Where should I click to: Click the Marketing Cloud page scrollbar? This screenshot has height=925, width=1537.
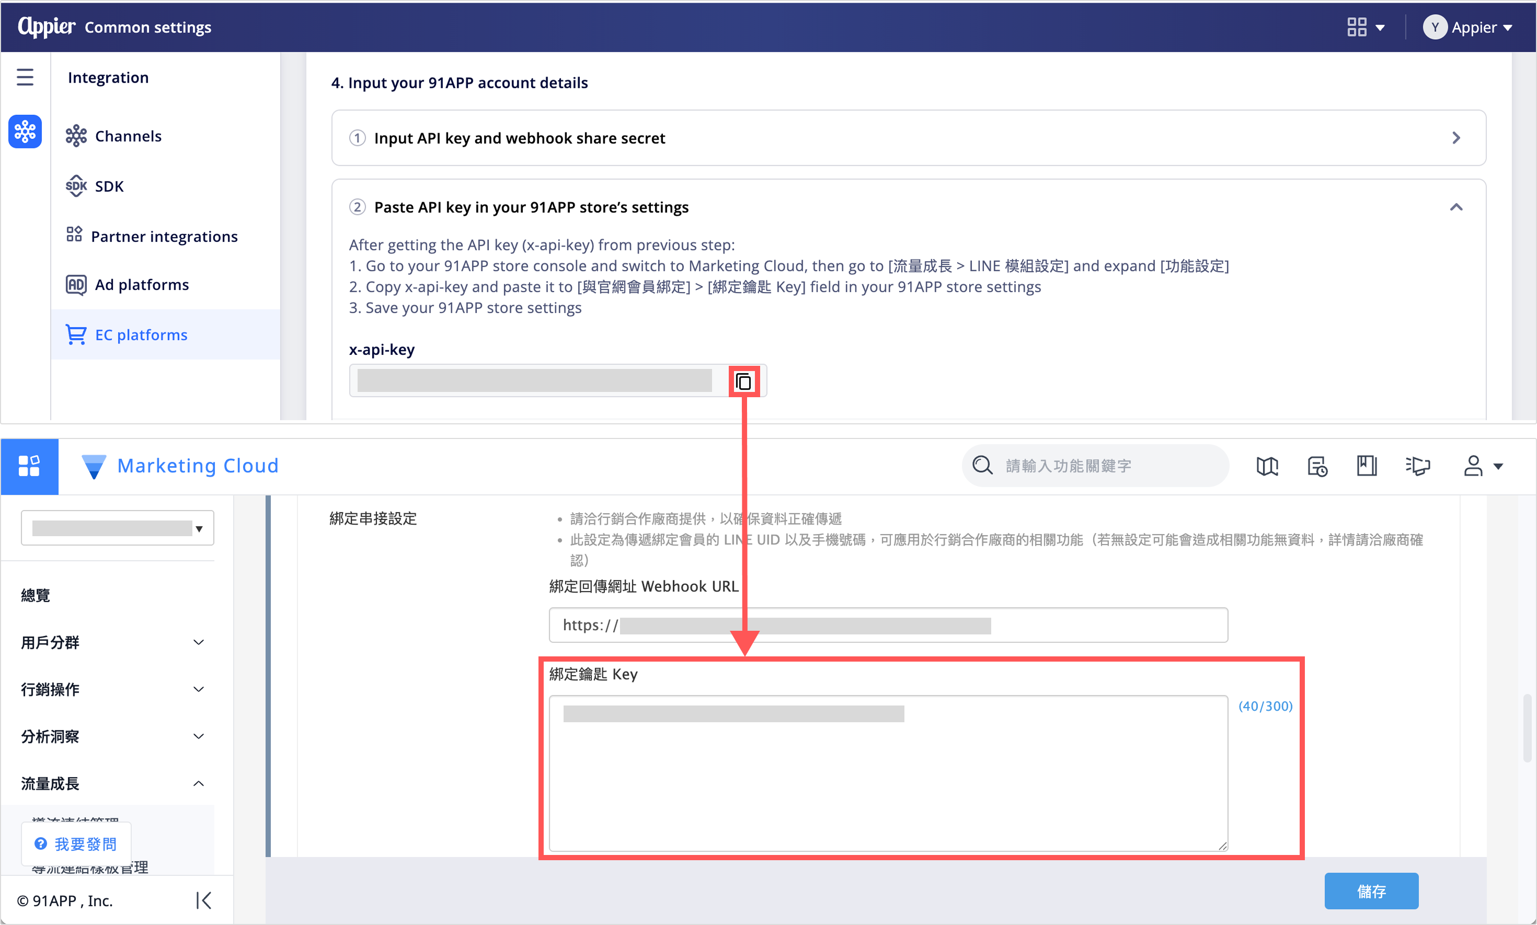[x=1527, y=728]
